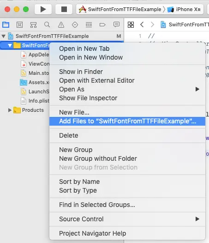Choose Show File Inspector

[x=127, y=98]
